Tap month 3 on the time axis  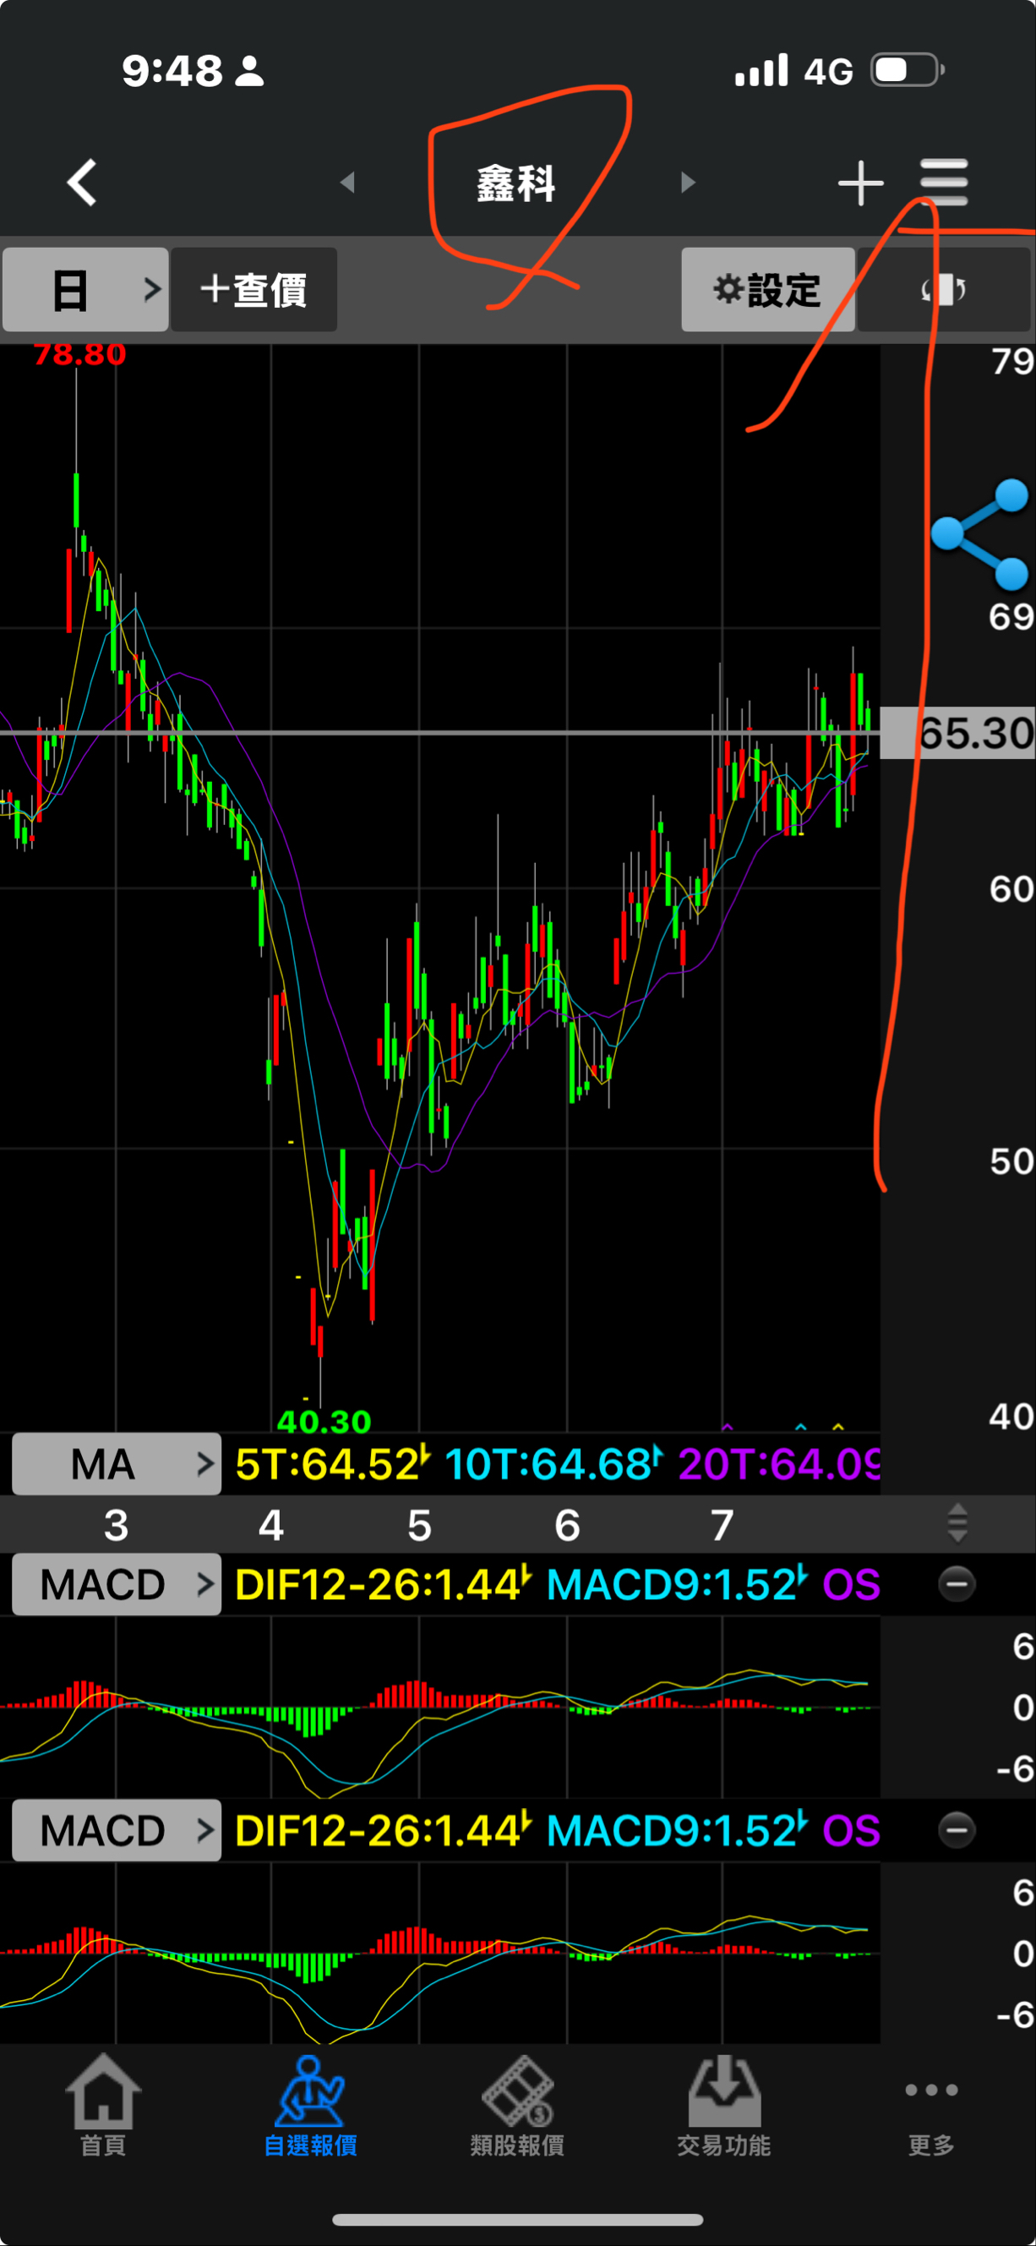pos(116,1525)
